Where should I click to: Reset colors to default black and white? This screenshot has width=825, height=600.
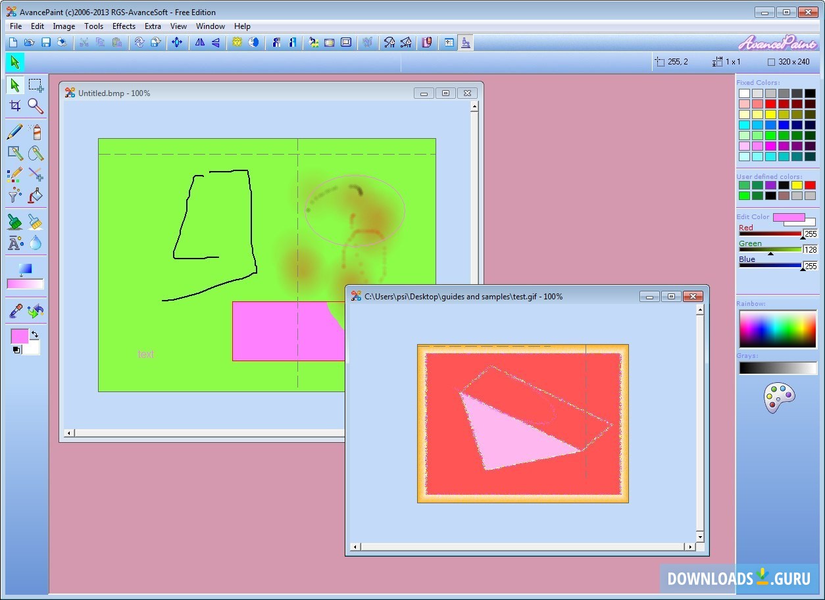[16, 350]
